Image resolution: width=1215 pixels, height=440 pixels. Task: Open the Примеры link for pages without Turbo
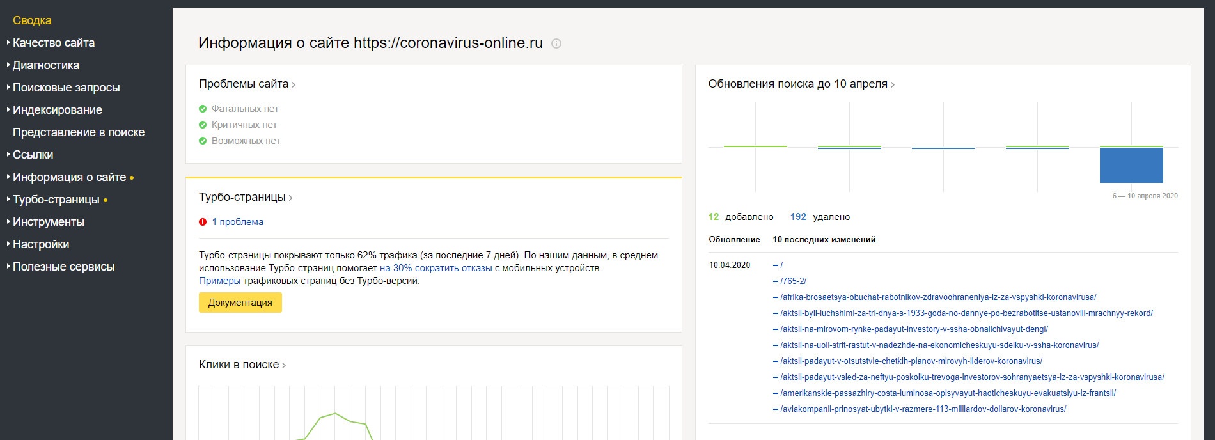(219, 281)
